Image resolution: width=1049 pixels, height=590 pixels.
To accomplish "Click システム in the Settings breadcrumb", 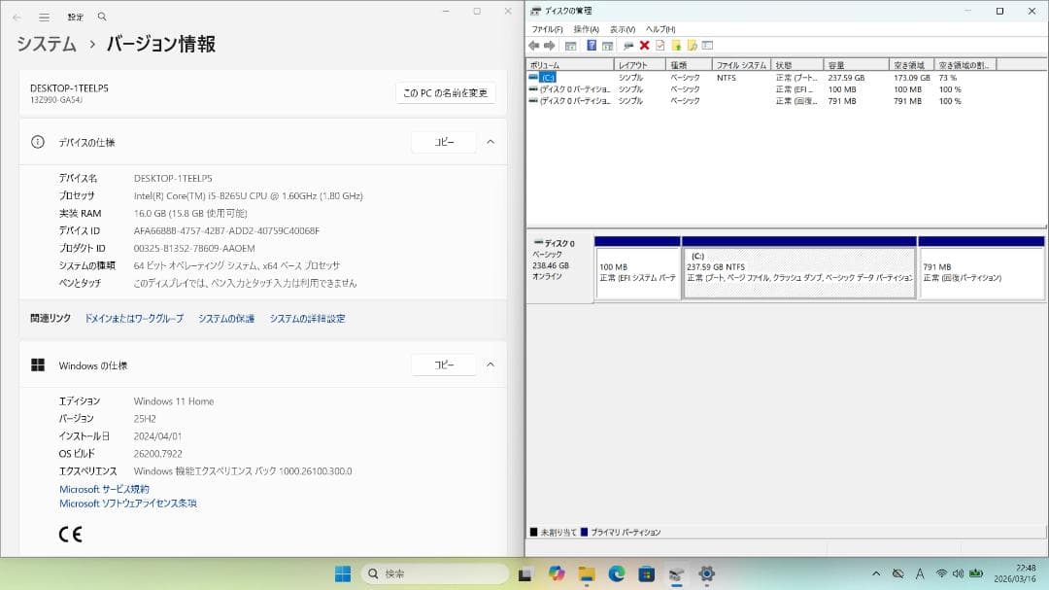I will pos(47,44).
